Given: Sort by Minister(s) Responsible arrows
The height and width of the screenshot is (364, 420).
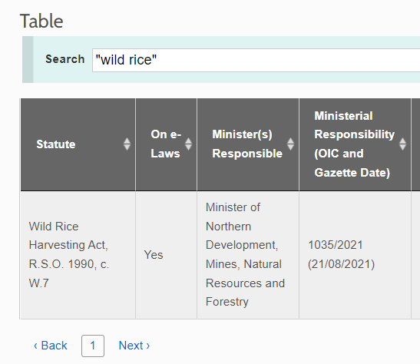Looking at the screenshot, I should coord(291,144).
